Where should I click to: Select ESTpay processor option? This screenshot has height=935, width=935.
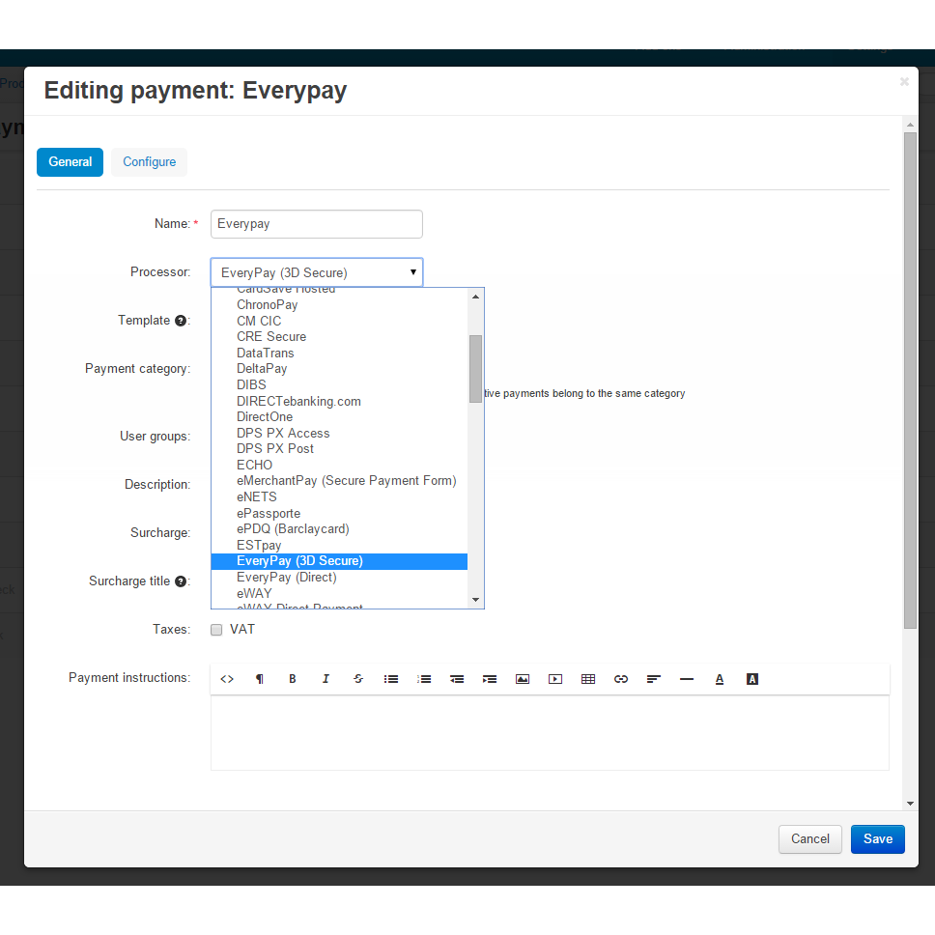(339, 545)
